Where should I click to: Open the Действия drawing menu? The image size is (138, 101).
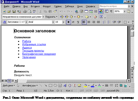coord(9,86)
